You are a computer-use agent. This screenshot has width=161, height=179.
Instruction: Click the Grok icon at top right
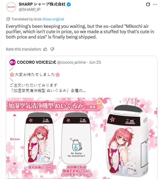(148, 5)
